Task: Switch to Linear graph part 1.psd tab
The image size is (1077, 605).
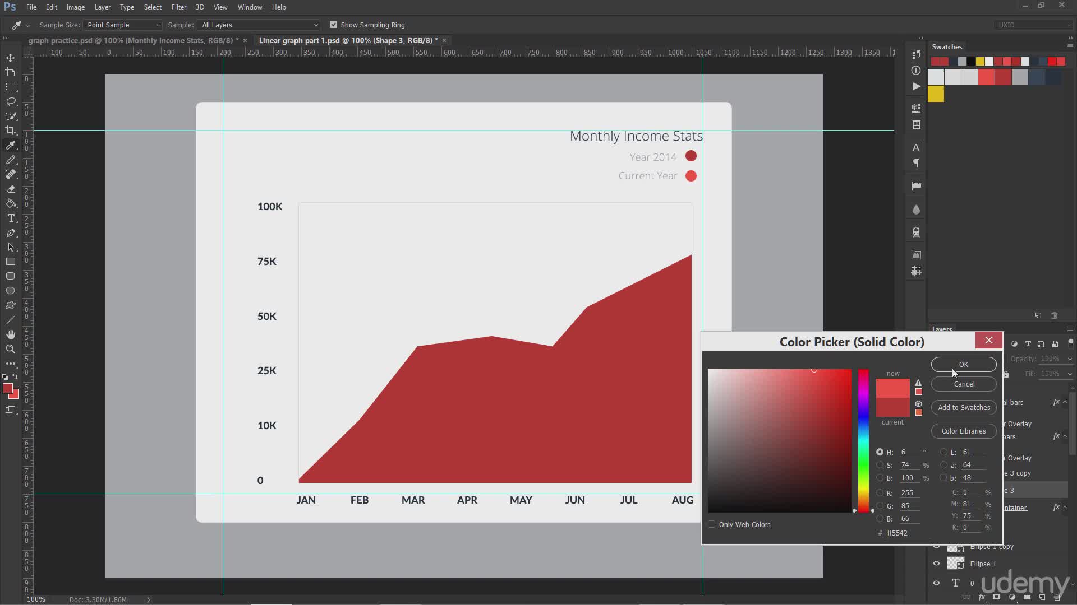Action: tap(348, 40)
